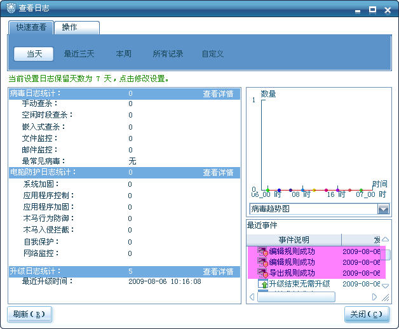Click the 文件监控 row label

pyautogui.click(x=39, y=138)
